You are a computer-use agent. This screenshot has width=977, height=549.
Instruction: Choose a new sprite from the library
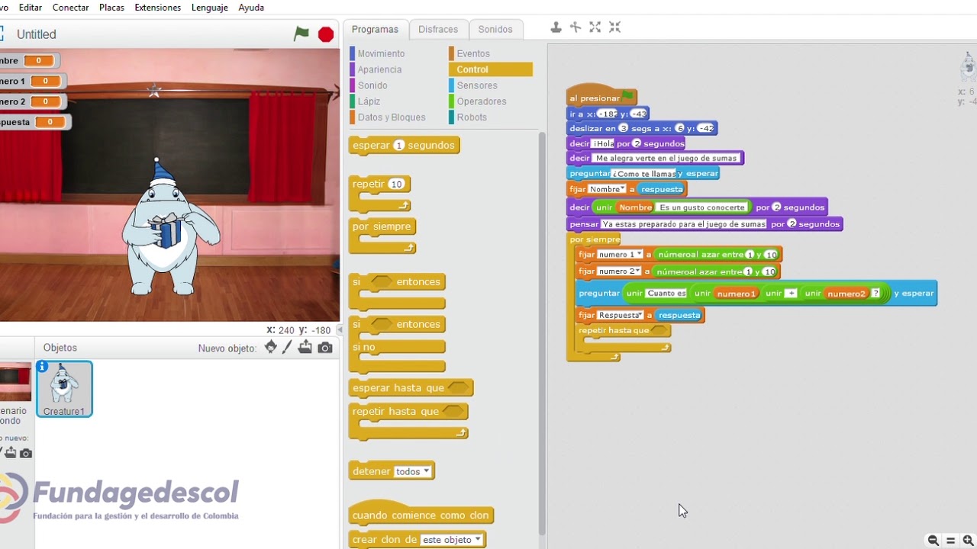tap(270, 347)
